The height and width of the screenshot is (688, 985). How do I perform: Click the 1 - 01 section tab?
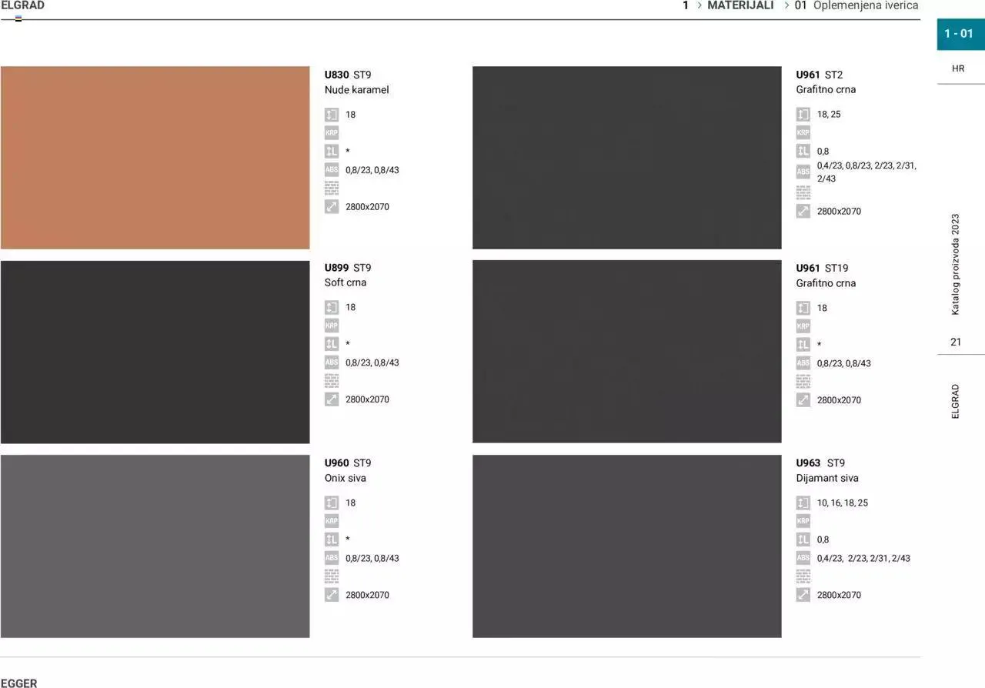coord(959,34)
